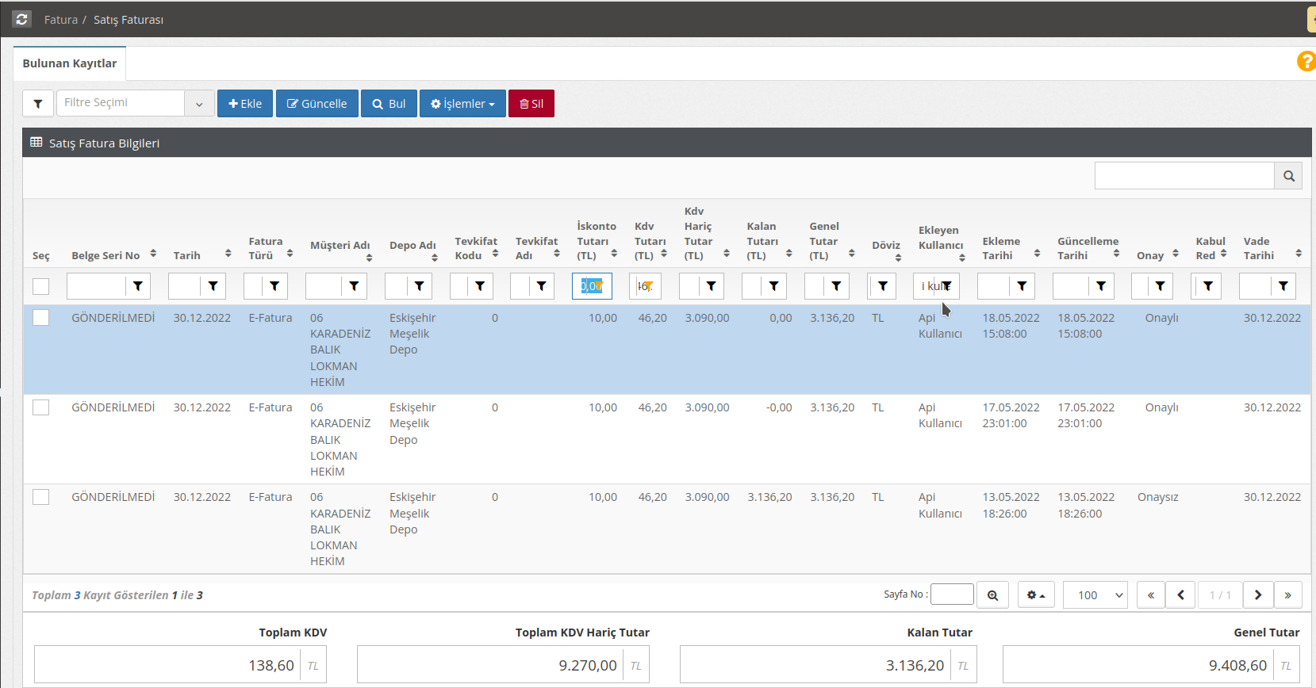Click the Tarih column filter funnel icon

point(213,286)
